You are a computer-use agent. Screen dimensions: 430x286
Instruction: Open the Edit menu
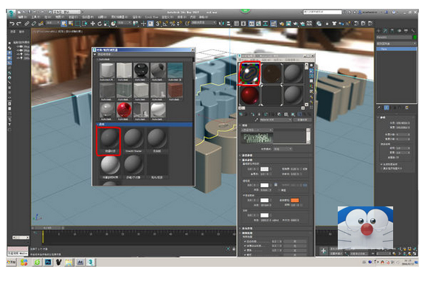point(22,17)
